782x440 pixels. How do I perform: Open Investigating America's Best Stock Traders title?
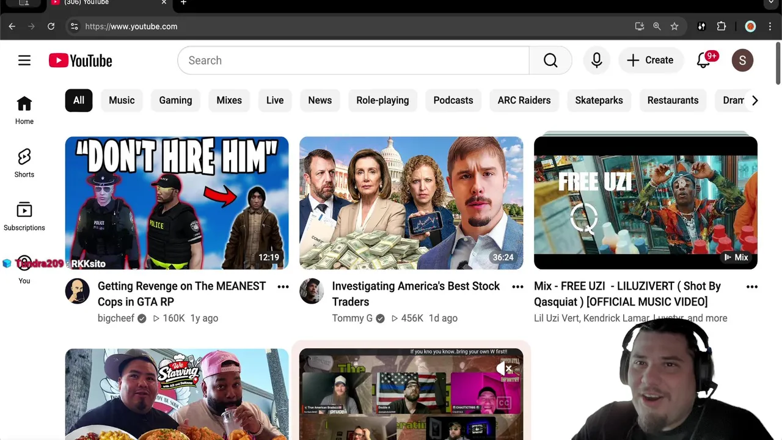(416, 294)
